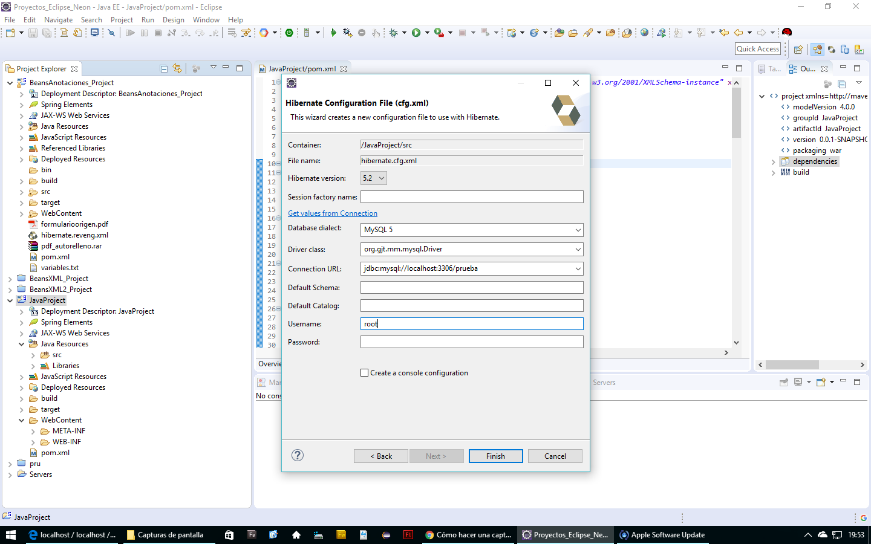Click the Quick Access field
Screen dimensions: 871x544
tap(758, 49)
